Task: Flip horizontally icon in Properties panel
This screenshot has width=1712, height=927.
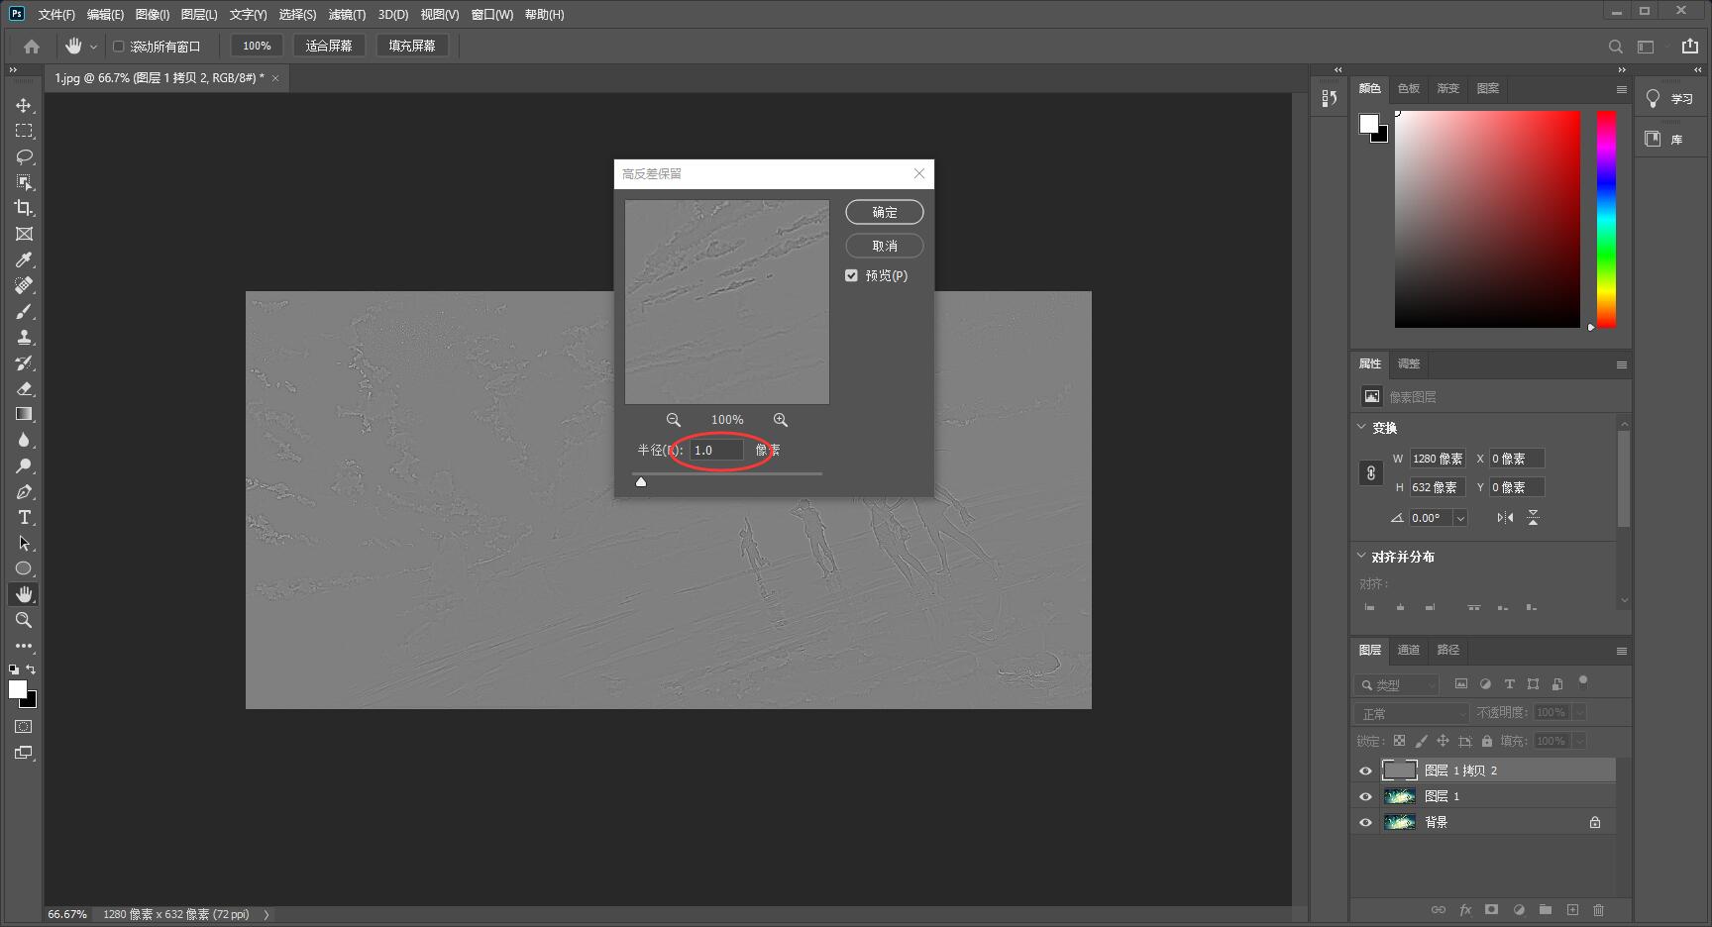Action: (1505, 517)
